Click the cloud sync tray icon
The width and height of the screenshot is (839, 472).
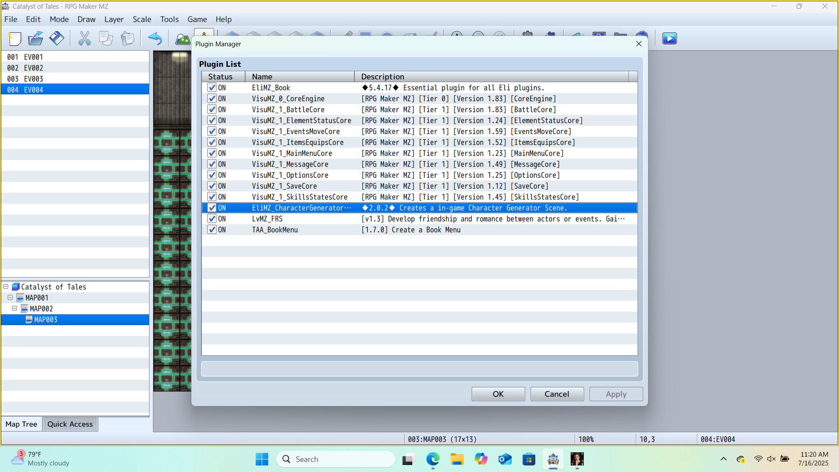741,459
